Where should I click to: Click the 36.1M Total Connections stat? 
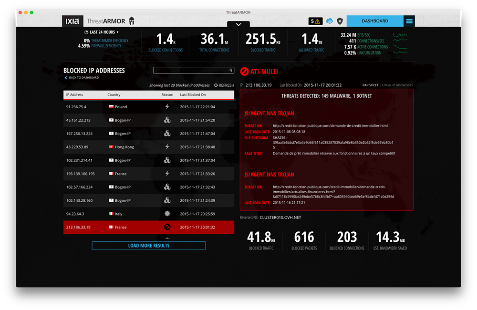pyautogui.click(x=214, y=42)
